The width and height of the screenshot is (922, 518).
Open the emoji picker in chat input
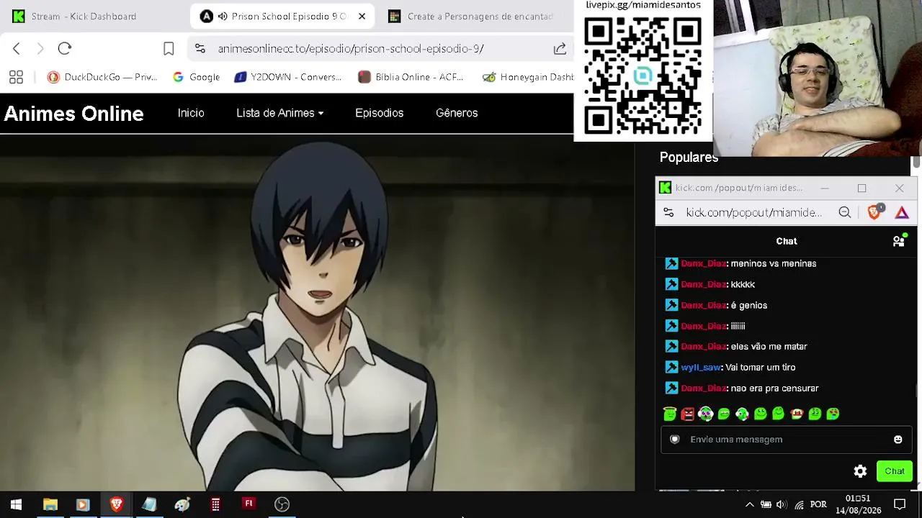click(x=898, y=440)
